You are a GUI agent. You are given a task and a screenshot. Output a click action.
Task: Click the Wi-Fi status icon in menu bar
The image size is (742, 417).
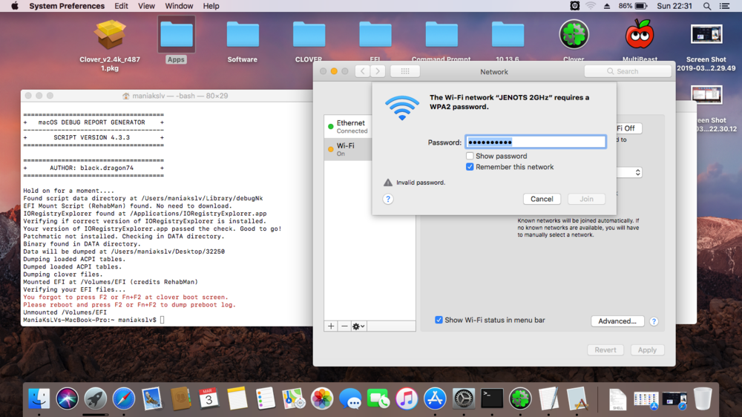click(591, 6)
